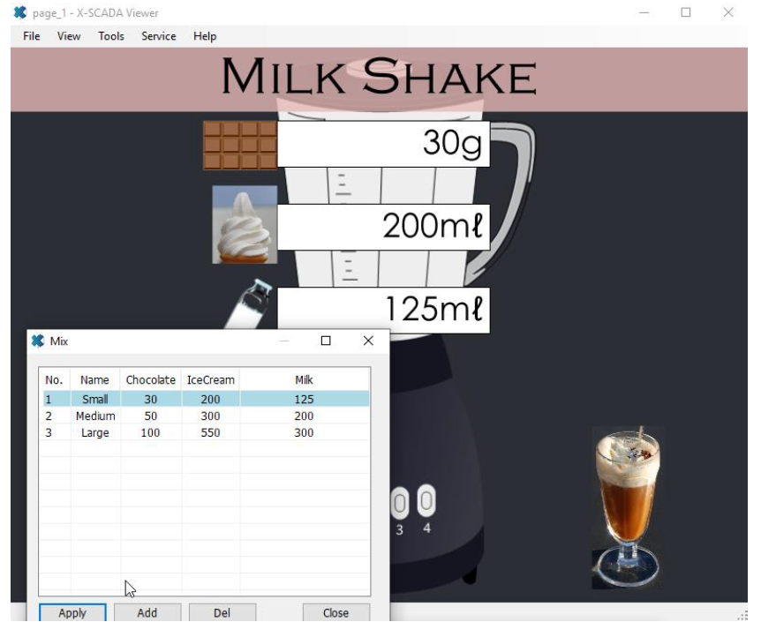Apply the selected mix recipe
Screen dimensions: 761x622
(72, 613)
